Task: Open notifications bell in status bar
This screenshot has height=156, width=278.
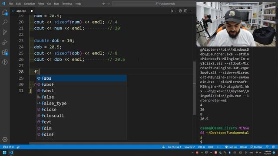Action: point(273,147)
